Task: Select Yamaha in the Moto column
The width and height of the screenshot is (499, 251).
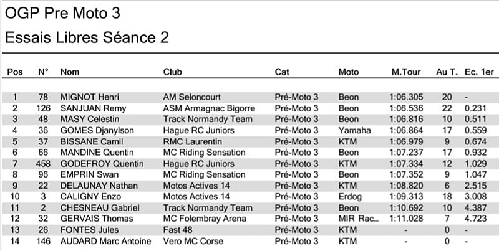Action: [x=354, y=130]
